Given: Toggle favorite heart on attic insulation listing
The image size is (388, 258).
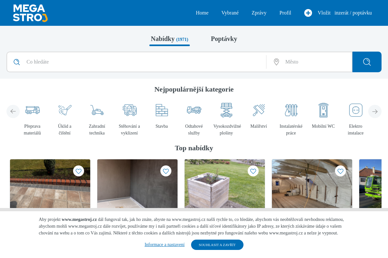Looking at the screenshot, I should click(x=340, y=171).
